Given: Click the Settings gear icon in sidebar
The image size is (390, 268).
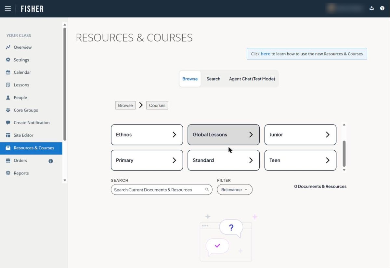Looking at the screenshot, I should [8, 60].
